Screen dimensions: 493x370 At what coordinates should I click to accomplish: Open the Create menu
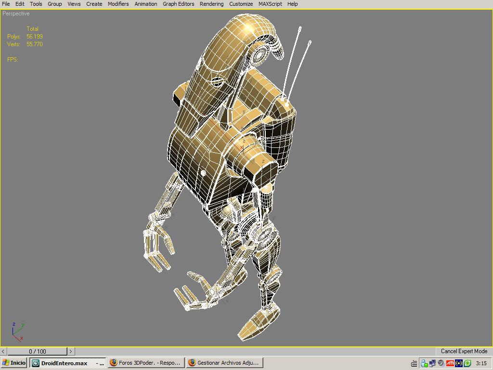(x=94, y=4)
